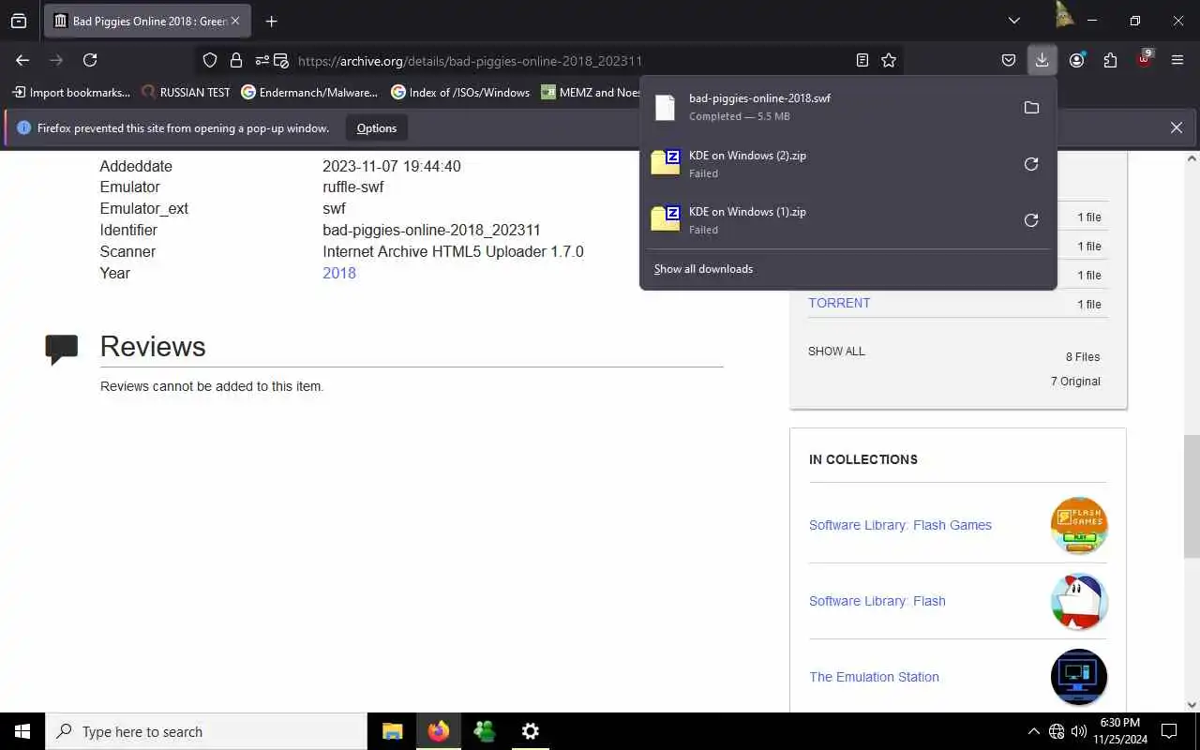Viewport: 1200px width, 750px height.
Task: Dismiss the pop-up blocked notification bar
Action: [x=1177, y=127]
